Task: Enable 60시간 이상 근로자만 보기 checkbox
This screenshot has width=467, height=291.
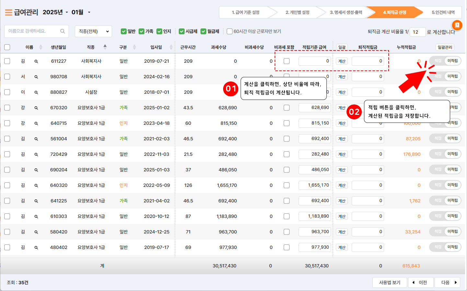Action: [x=230, y=31]
